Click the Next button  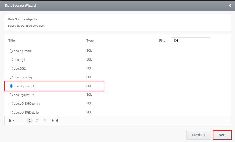[x=222, y=135]
